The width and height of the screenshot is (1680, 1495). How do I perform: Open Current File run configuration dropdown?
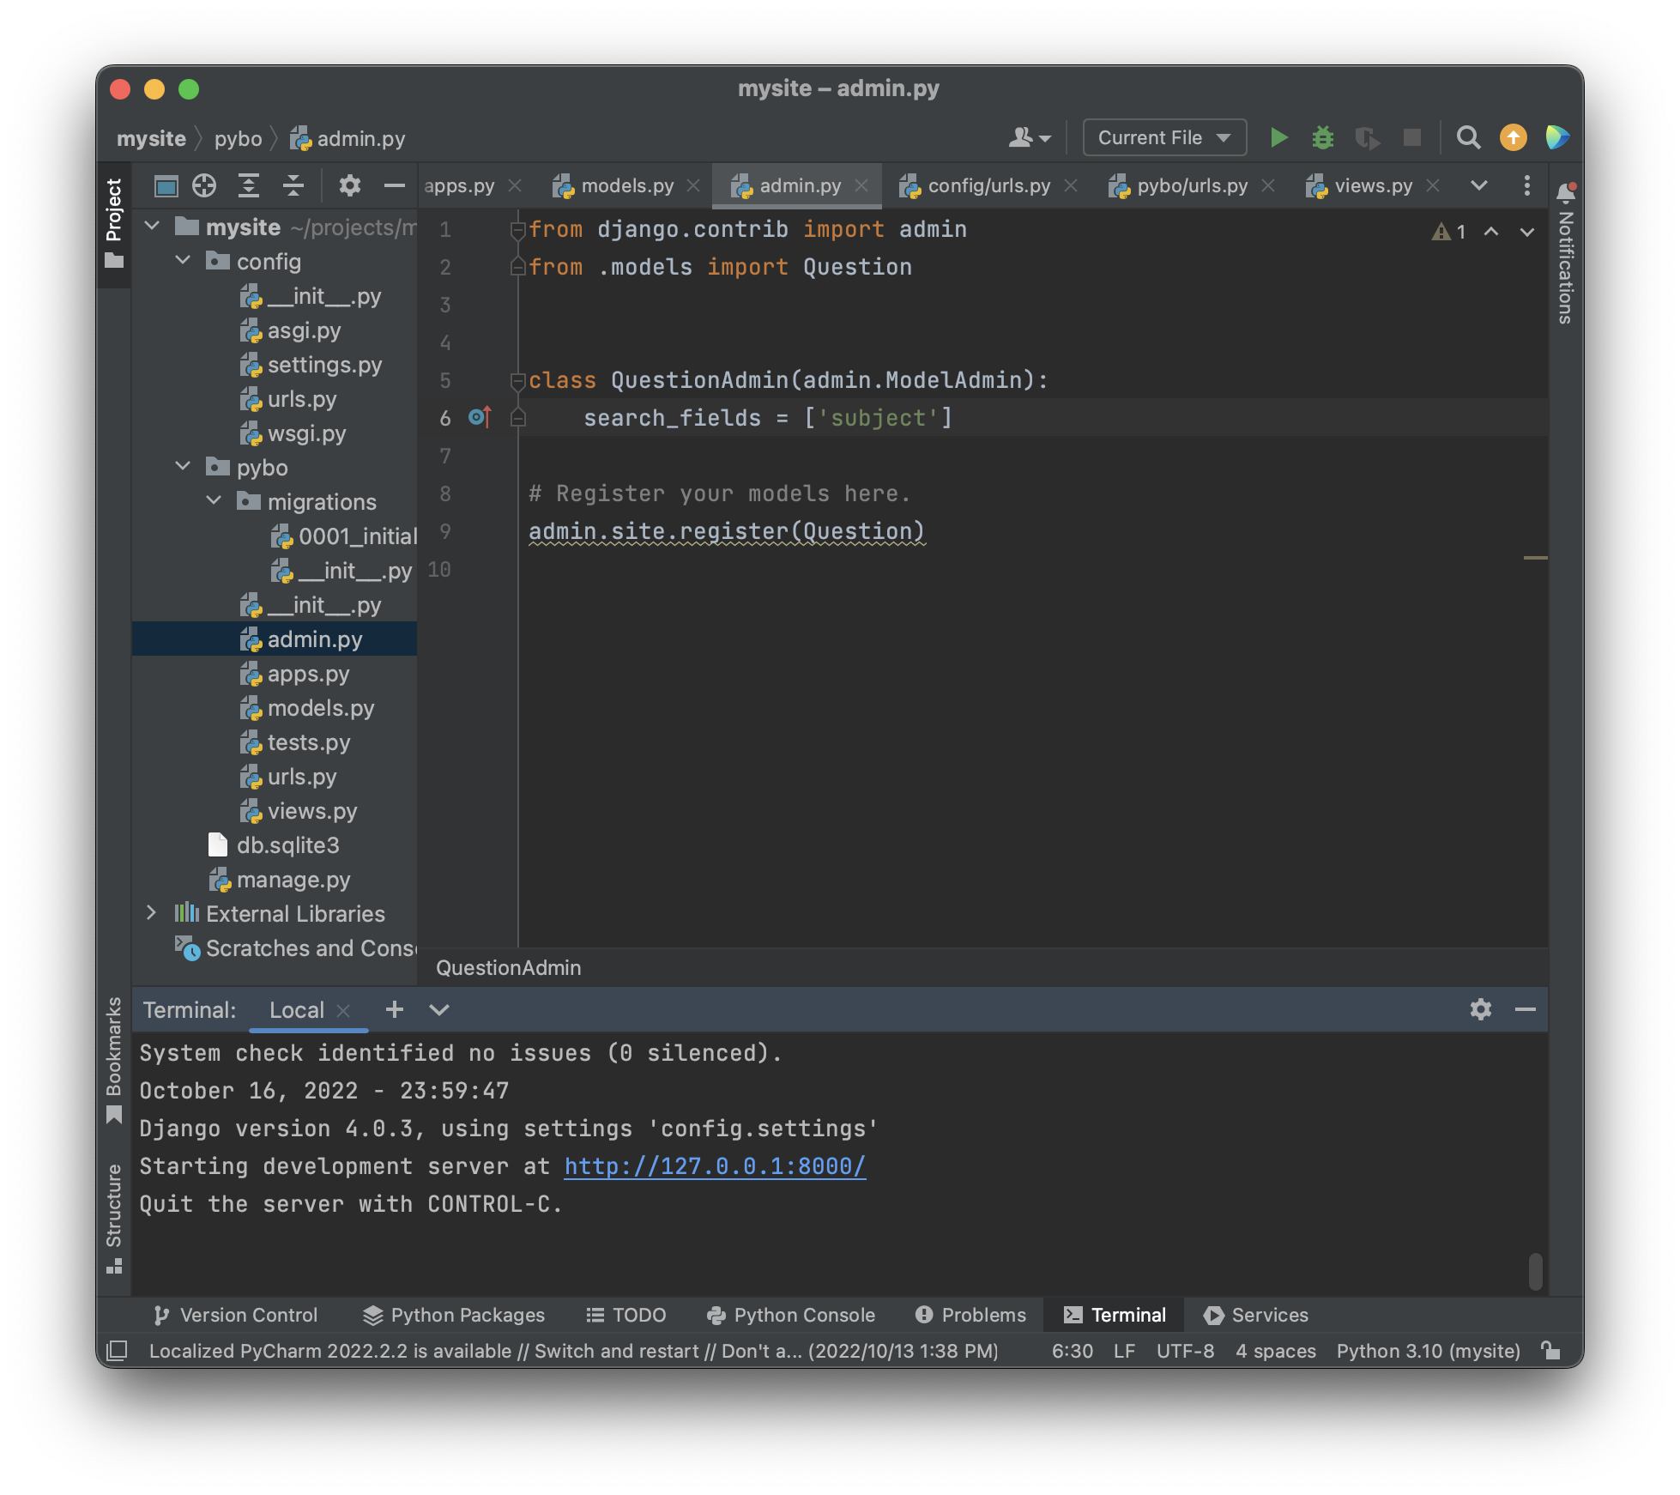pyautogui.click(x=1164, y=137)
